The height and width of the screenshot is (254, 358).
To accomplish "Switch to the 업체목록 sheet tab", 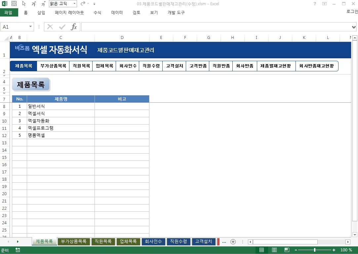I will coord(128,241).
